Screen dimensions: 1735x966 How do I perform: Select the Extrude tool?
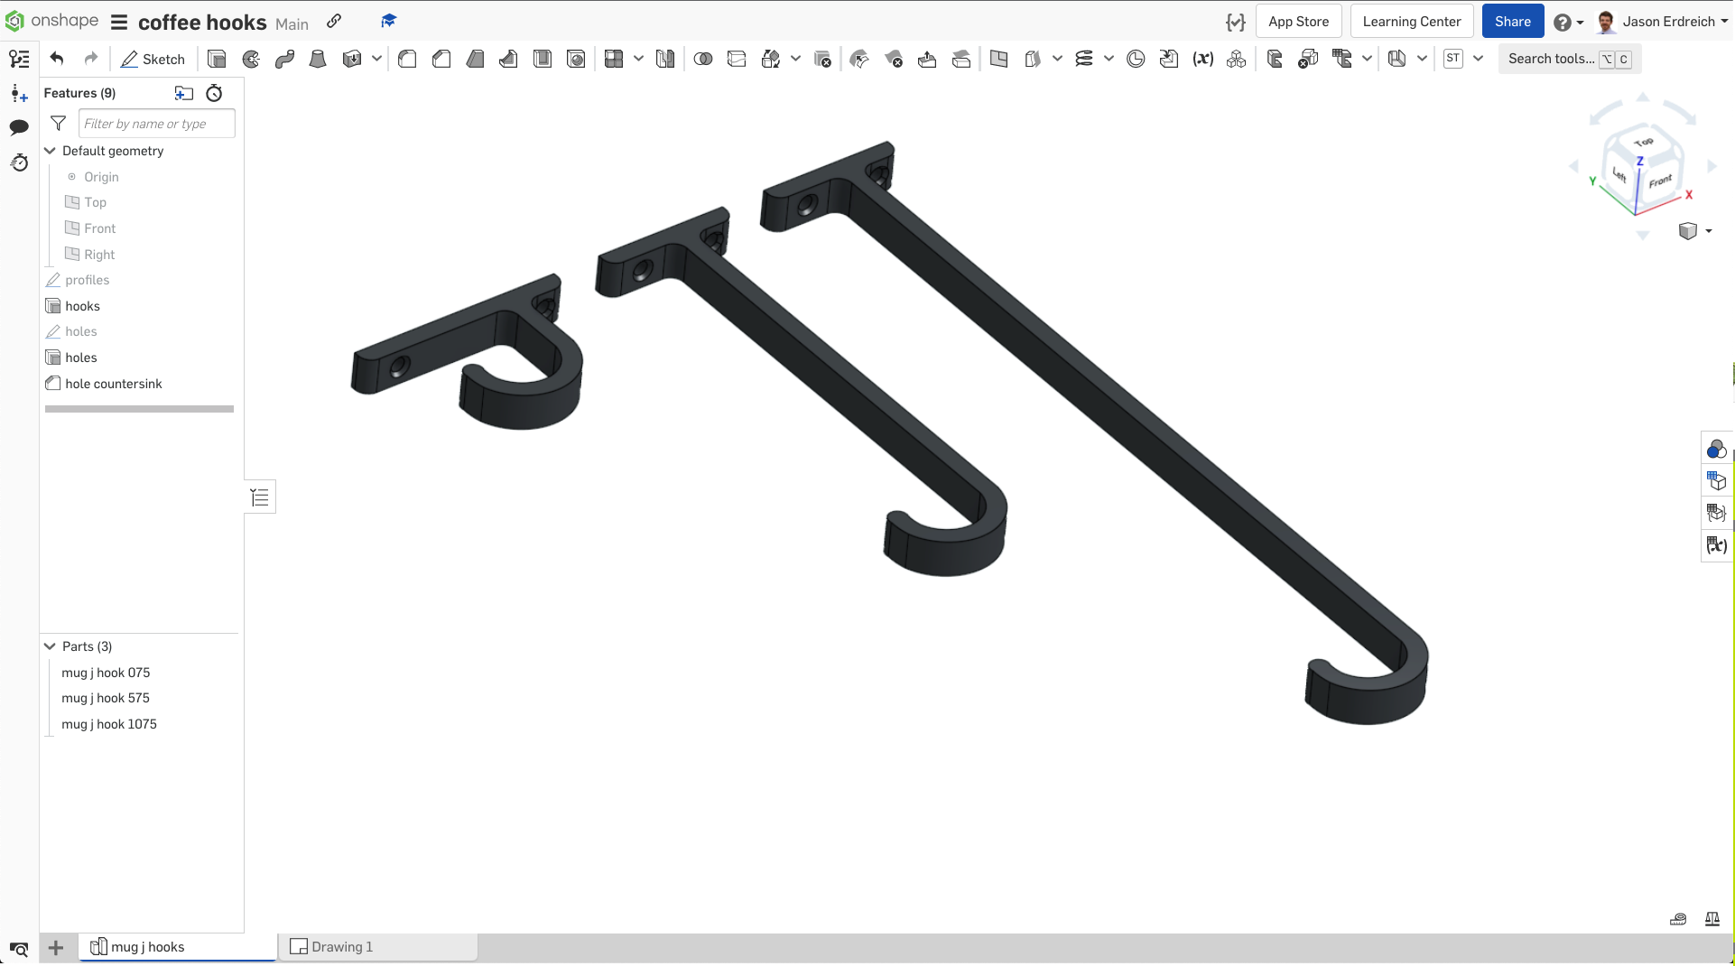pyautogui.click(x=216, y=59)
